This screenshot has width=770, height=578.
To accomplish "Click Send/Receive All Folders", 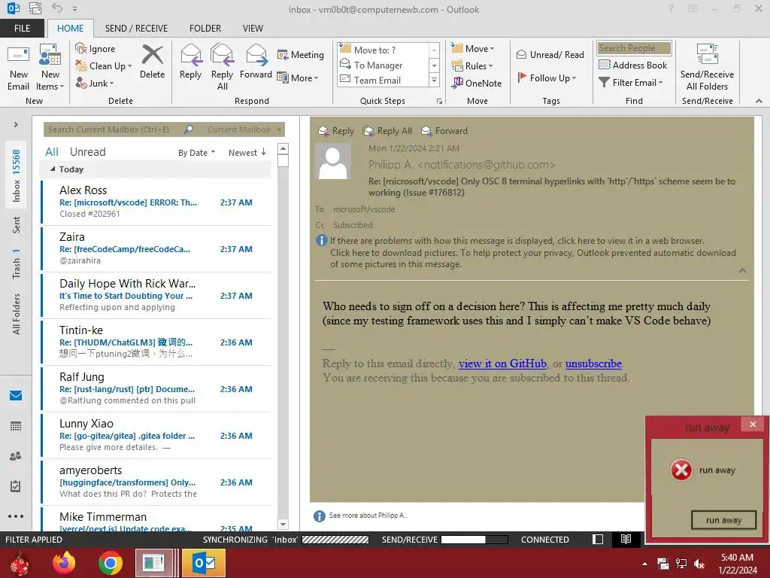I will point(707,67).
